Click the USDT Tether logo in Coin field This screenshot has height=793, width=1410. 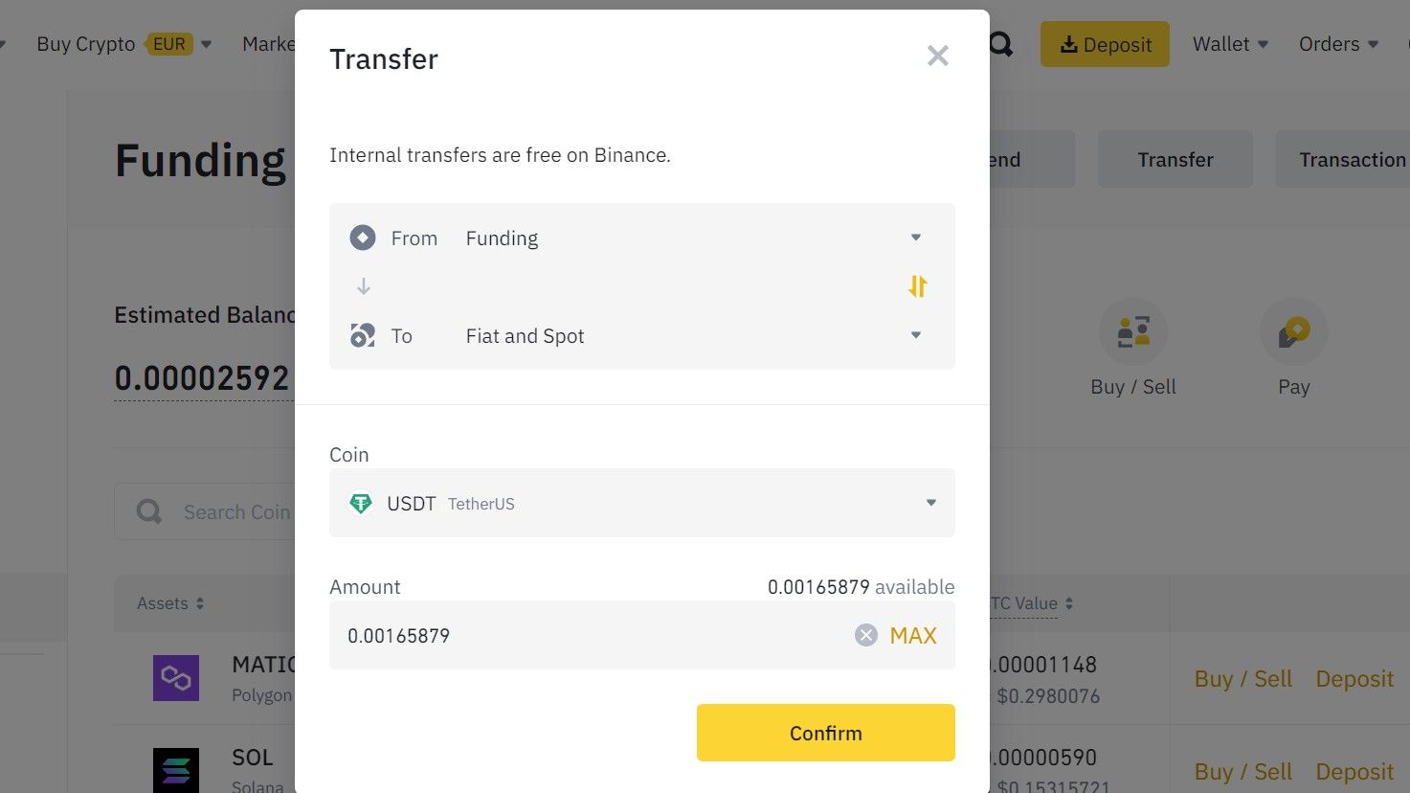click(361, 503)
